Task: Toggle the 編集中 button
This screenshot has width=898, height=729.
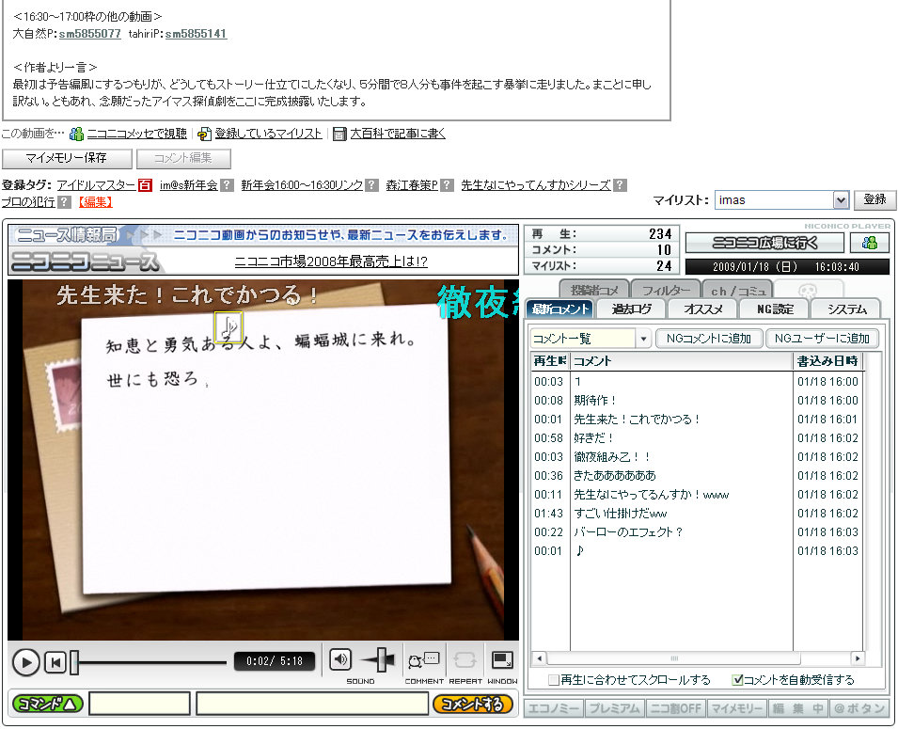Action: pos(797,708)
